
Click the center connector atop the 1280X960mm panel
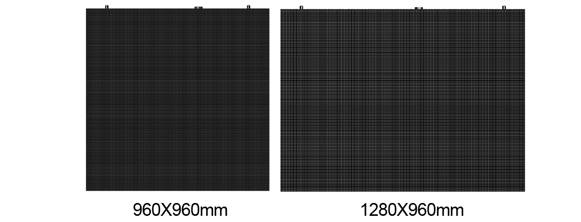(419, 7)
